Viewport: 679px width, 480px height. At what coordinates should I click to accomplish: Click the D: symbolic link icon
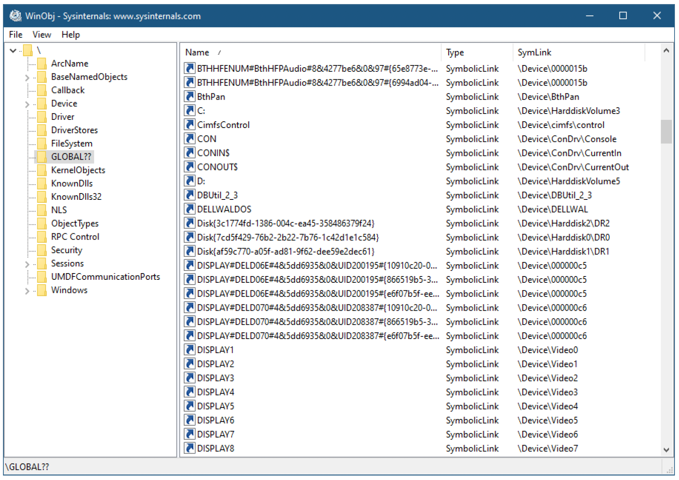189,181
